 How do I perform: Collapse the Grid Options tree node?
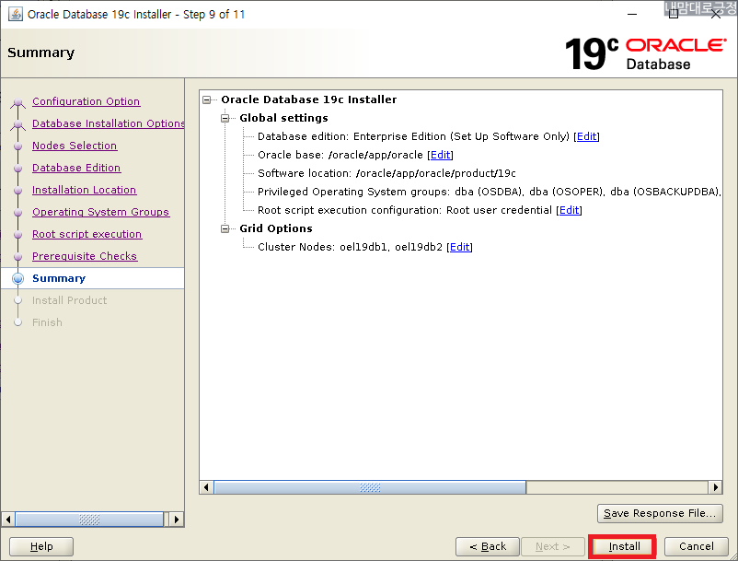[225, 229]
